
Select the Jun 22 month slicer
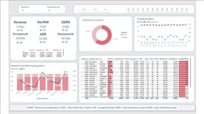[x=95, y=9]
